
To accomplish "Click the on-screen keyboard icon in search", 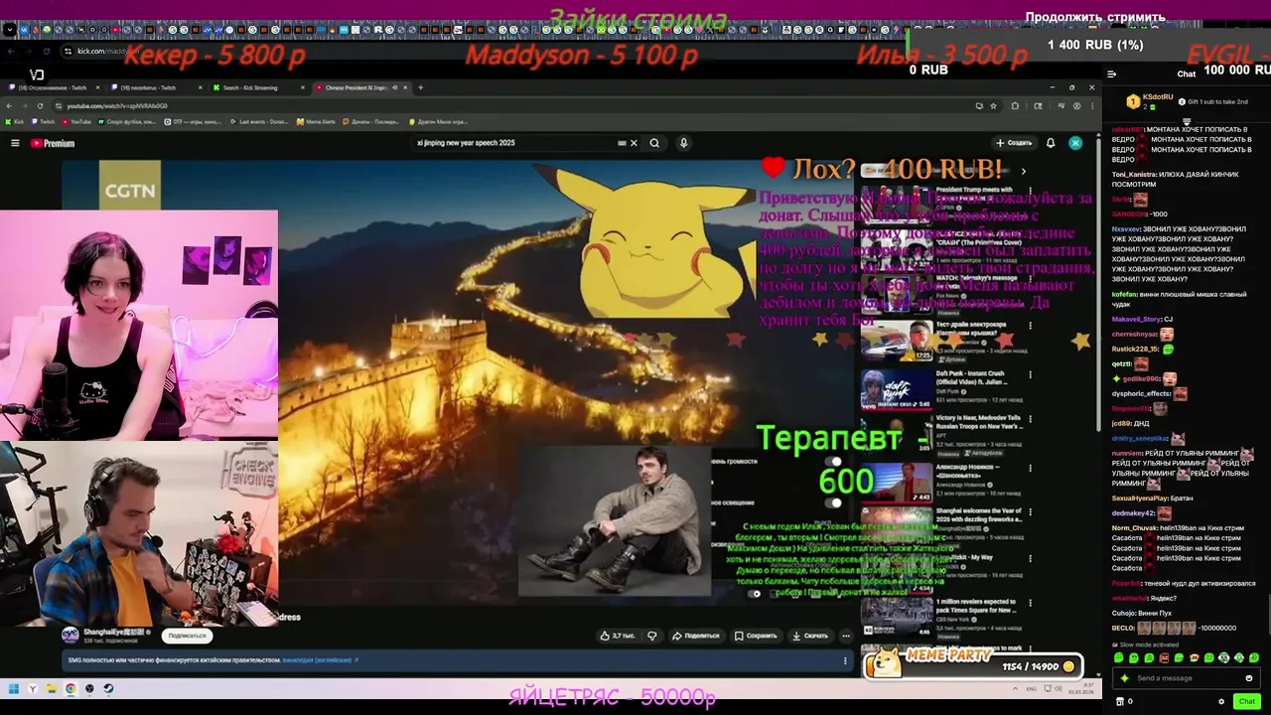I will point(623,143).
